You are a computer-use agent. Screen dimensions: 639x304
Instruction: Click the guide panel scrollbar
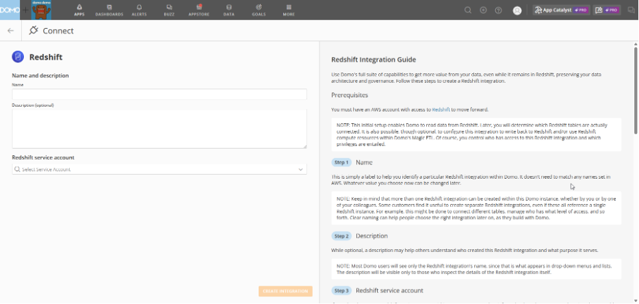636,90
